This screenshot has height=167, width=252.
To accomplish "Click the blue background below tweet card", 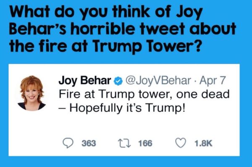I will coord(126,162).
